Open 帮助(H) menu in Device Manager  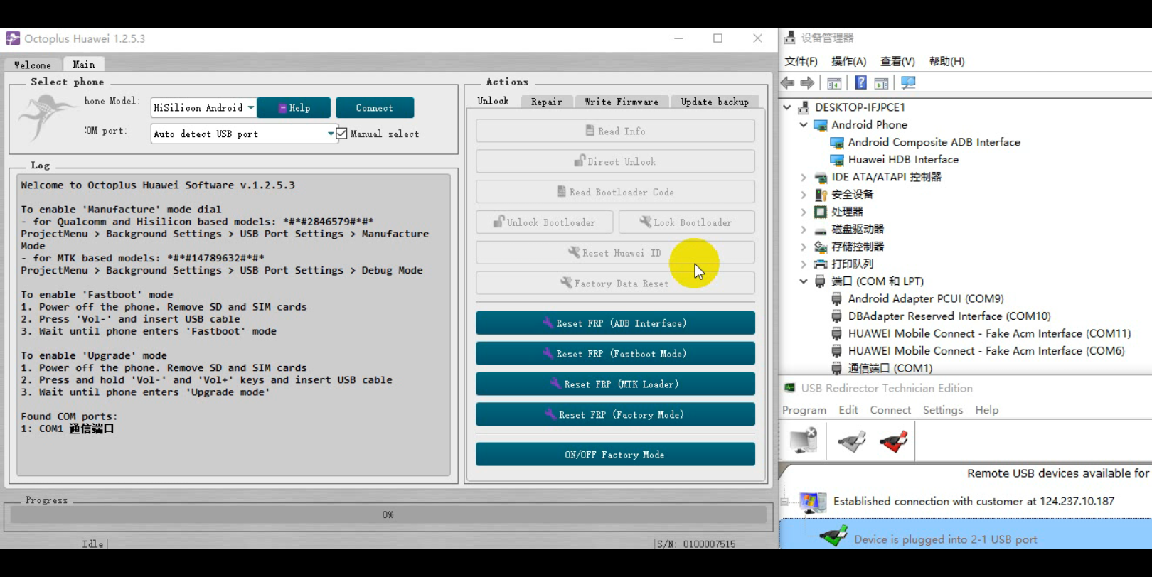pos(946,62)
